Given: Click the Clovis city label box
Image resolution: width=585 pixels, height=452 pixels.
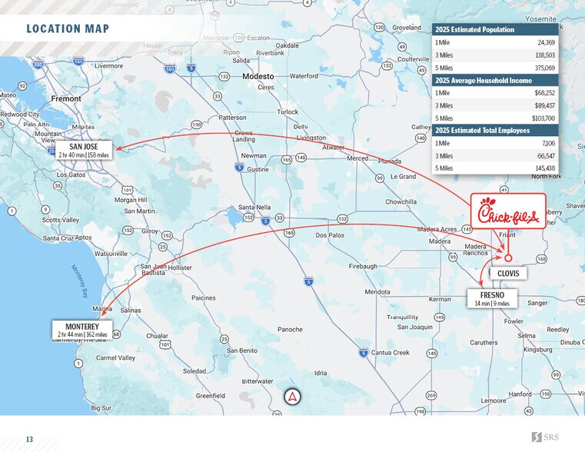Looking at the screenshot, I should point(507,274).
